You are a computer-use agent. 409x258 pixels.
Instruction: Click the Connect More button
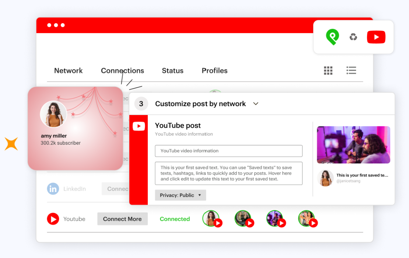(x=122, y=219)
